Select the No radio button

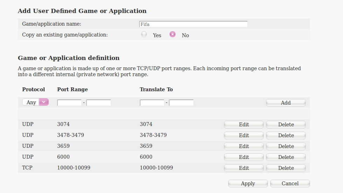(172, 35)
